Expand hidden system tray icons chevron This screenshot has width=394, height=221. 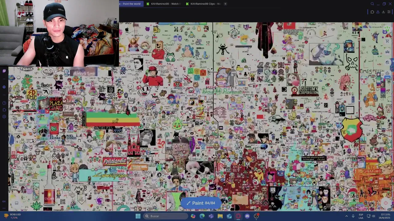pyautogui.click(x=346, y=216)
